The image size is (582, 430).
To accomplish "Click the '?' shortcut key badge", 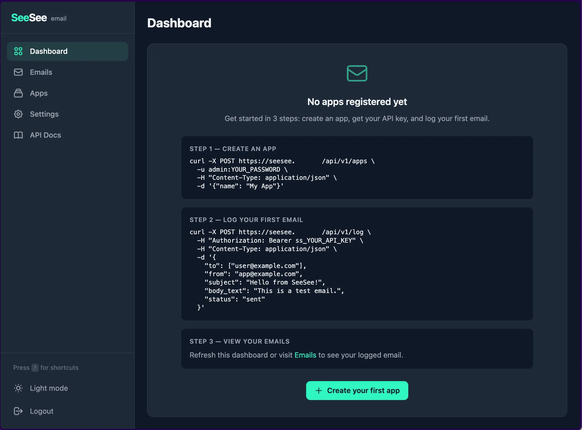I will [x=35, y=367].
